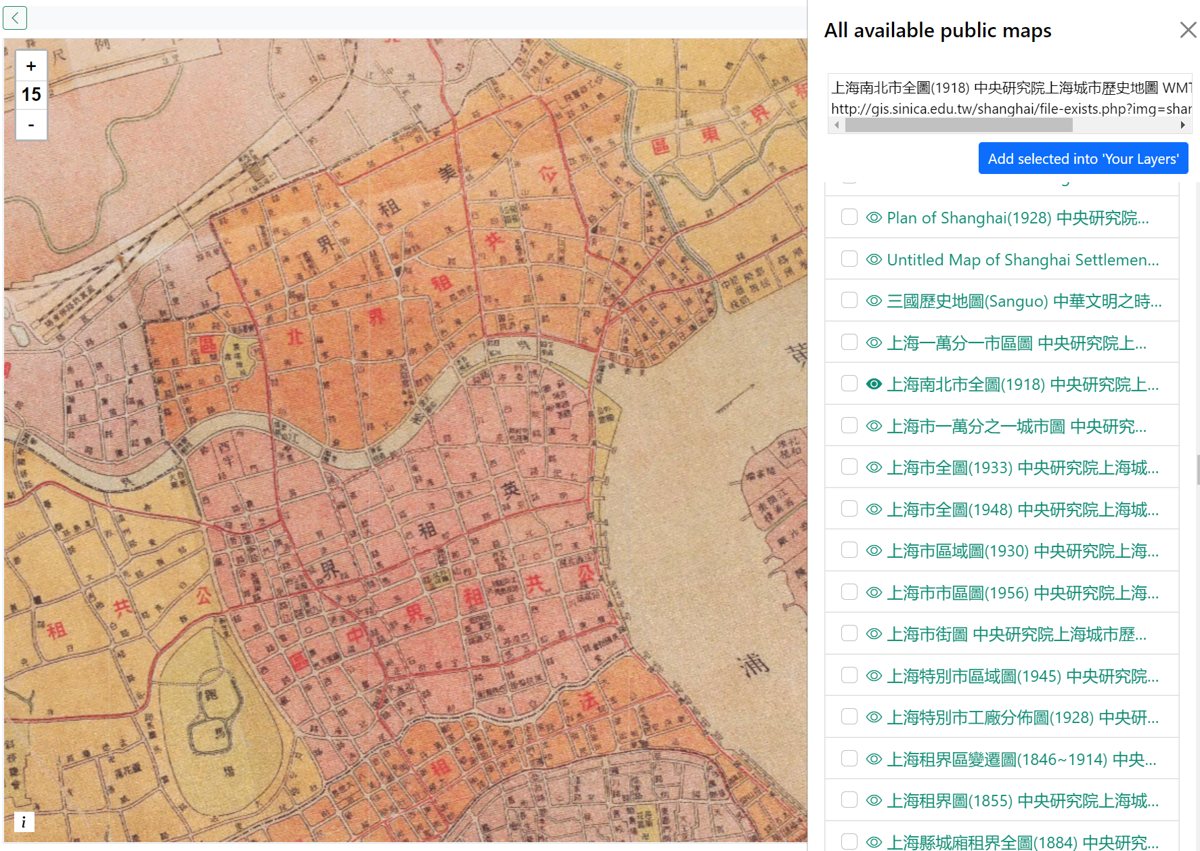1200x851 pixels.
Task: Preview Untitled Map of Shanghai Settlement eye icon
Action: click(x=874, y=259)
